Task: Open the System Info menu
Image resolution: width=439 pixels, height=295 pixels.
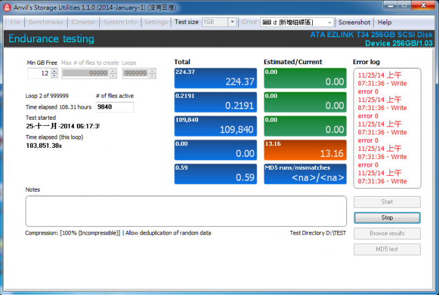Action: 120,22
